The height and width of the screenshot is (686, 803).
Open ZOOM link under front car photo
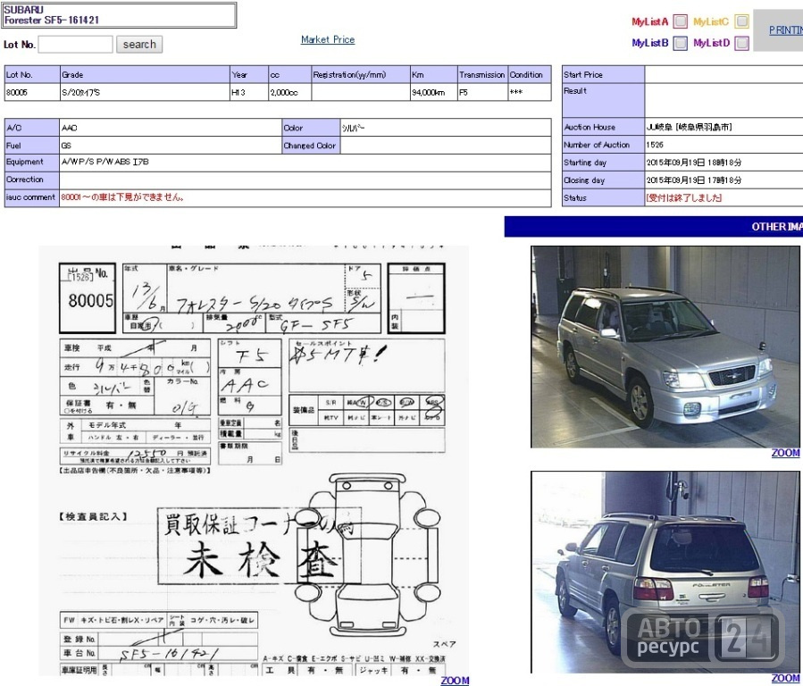tap(786, 453)
